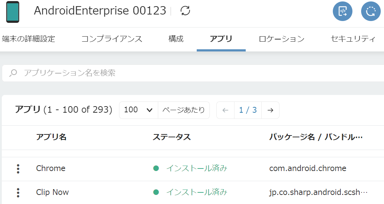This screenshot has width=384, height=204.
Task: Sort by ステータス column header
Action: click(x=172, y=137)
